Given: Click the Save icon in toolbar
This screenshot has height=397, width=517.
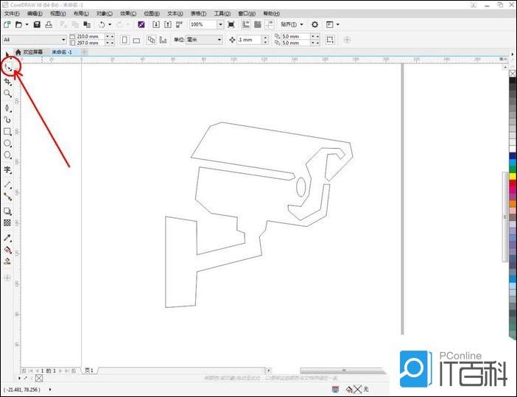Looking at the screenshot, I should pyautogui.click(x=36, y=24).
